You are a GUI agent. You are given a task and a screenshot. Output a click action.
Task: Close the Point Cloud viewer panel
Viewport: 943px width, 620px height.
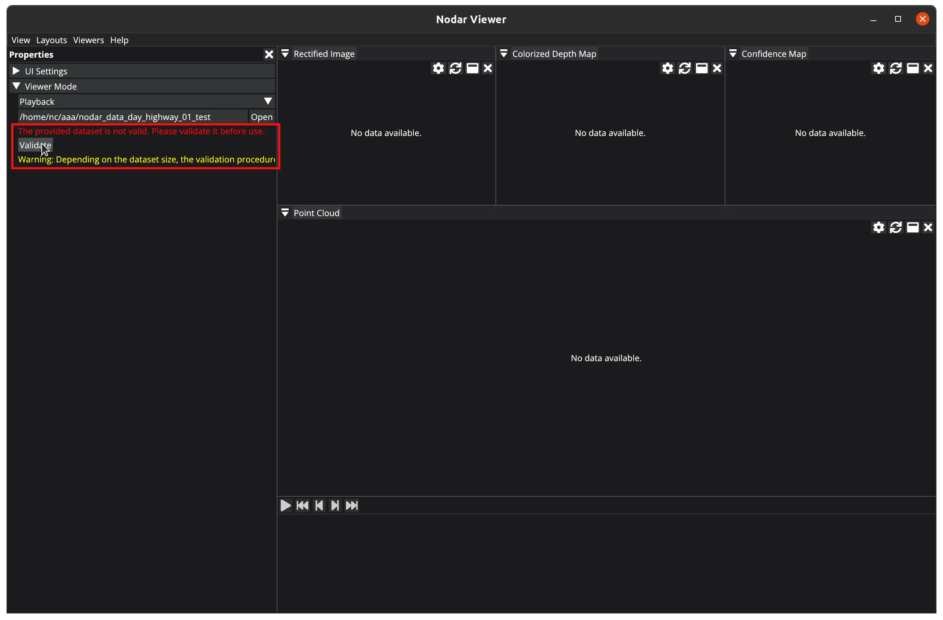click(928, 227)
